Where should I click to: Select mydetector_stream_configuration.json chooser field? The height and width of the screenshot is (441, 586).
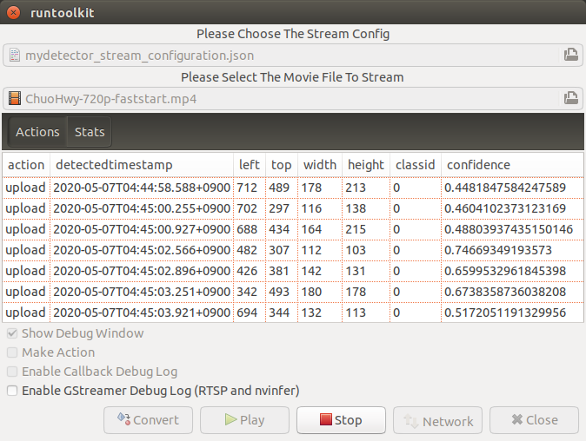coord(293,56)
